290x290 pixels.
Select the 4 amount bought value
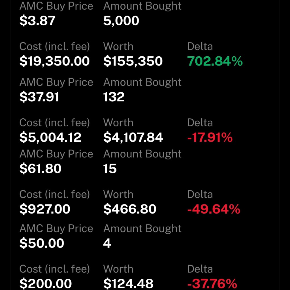point(107,243)
